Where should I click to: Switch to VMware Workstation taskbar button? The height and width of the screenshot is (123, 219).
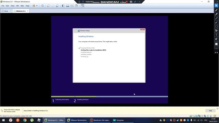pyautogui.click(x=77, y=120)
